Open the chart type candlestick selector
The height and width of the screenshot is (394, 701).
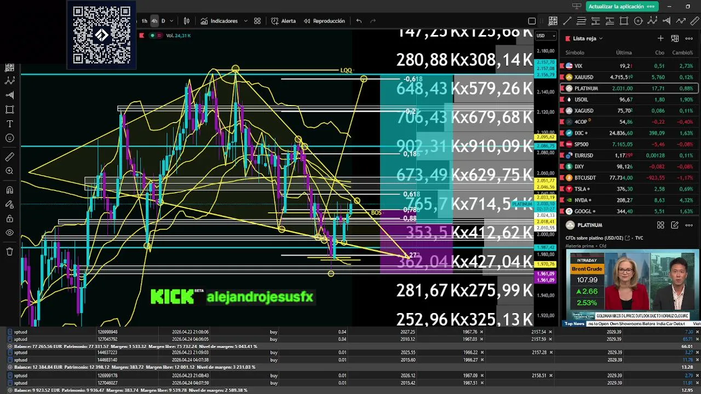point(187,21)
